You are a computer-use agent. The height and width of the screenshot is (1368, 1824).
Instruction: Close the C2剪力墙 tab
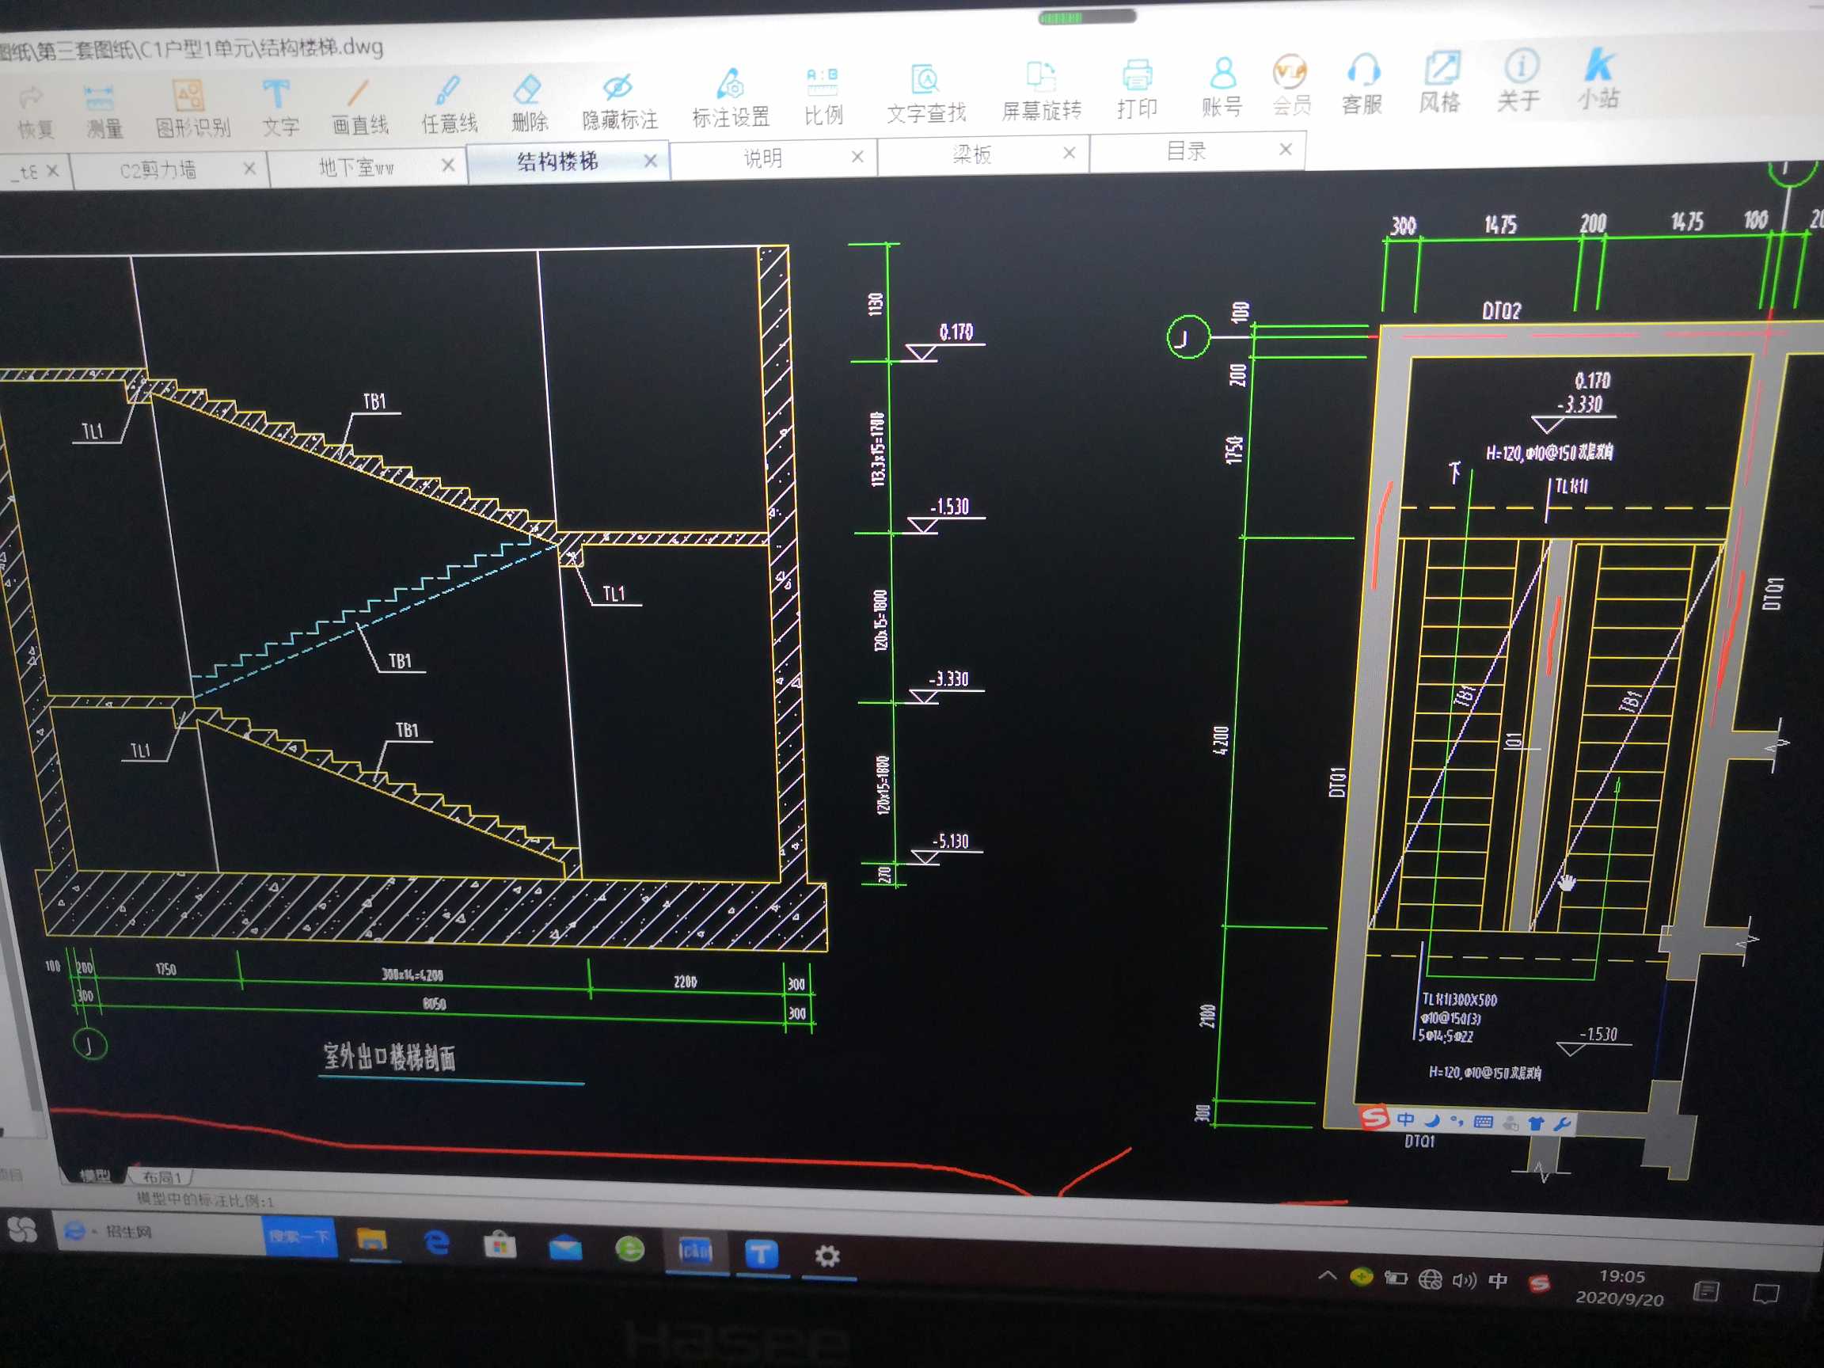(x=250, y=168)
